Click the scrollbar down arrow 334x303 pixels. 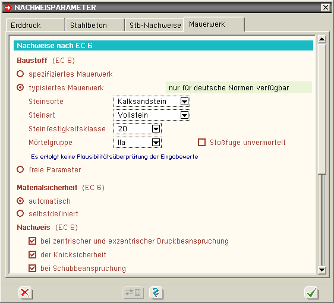coord(322,270)
